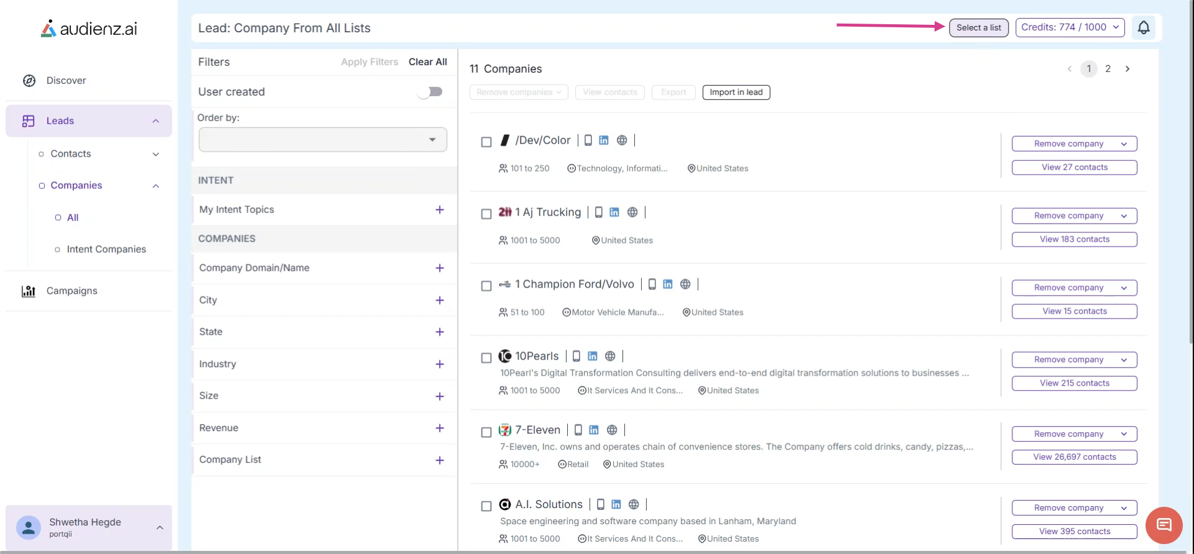Check the /Dev/Color company checkbox
Viewport: 1194px width, 554px height.
point(486,142)
